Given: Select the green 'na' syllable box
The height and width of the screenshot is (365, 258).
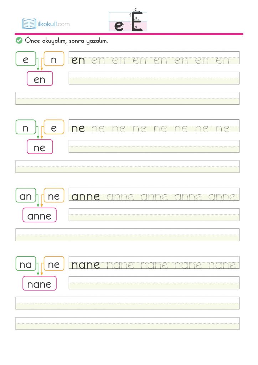Looking at the screenshot, I should tap(26, 264).
